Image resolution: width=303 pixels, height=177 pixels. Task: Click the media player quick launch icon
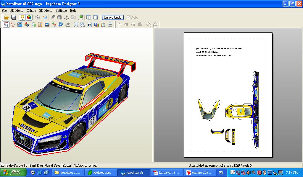tap(33, 173)
